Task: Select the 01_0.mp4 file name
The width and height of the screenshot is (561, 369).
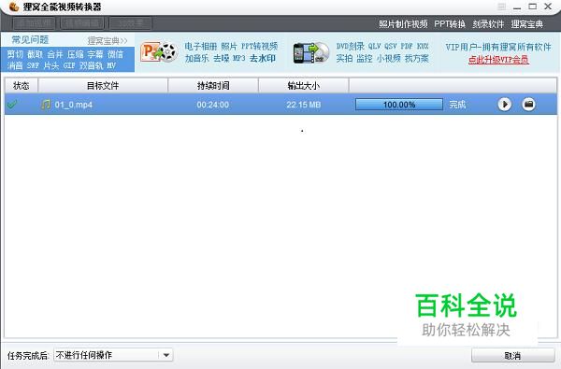Action: point(73,105)
